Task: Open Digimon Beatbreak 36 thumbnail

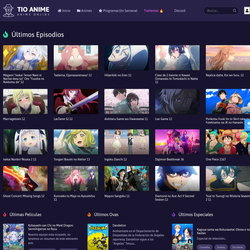Action: [x=177, y=142]
